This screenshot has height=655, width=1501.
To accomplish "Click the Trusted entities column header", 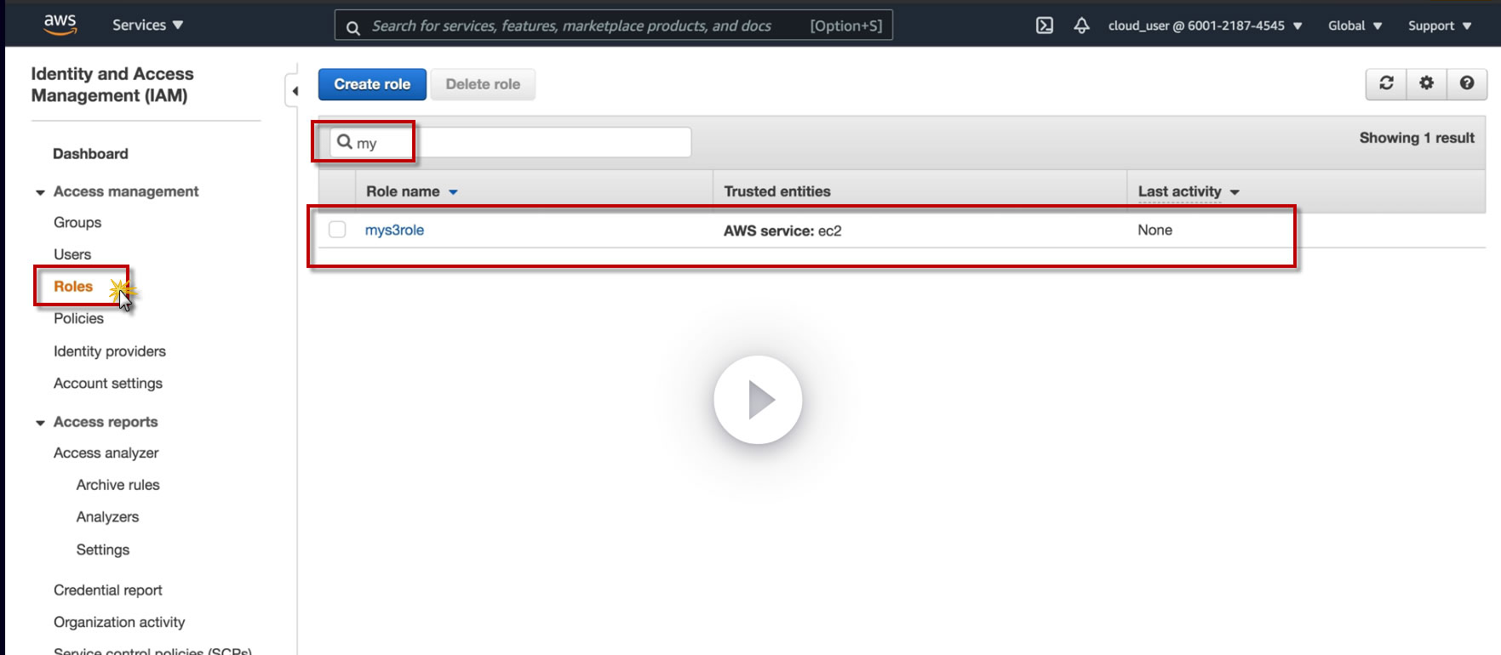I will (x=777, y=191).
